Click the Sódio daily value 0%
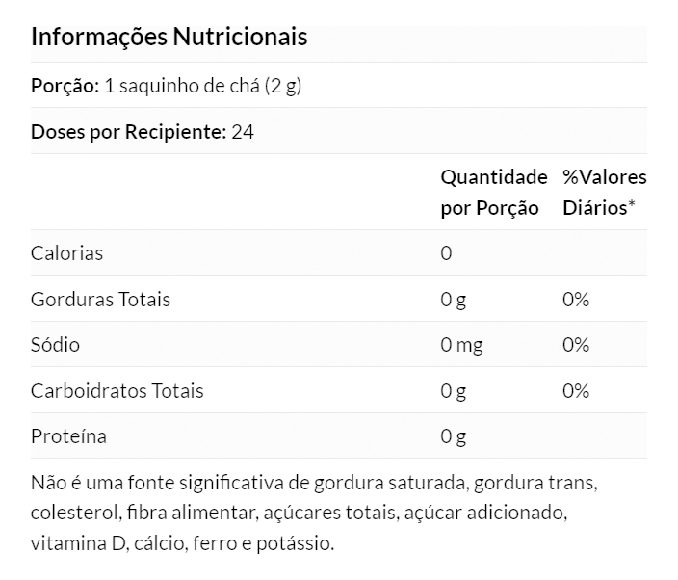The image size is (678, 580). tap(575, 345)
